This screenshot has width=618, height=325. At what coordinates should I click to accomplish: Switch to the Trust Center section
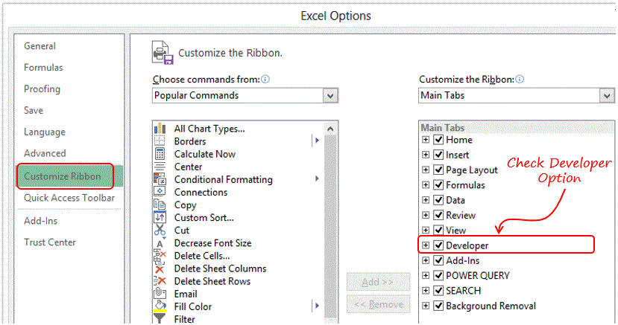pos(50,242)
